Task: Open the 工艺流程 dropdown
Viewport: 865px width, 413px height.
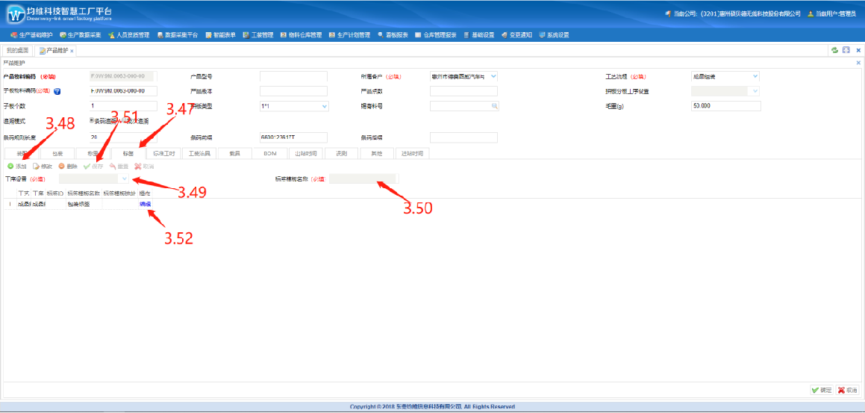Action: (x=755, y=76)
